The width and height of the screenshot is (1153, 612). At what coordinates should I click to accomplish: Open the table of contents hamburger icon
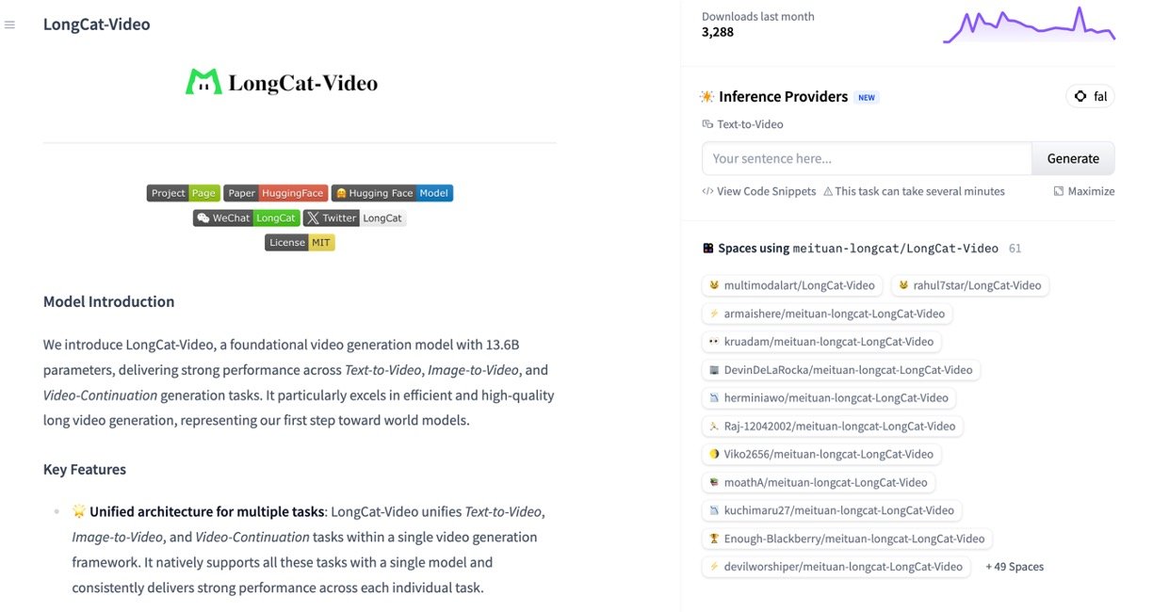point(9,24)
